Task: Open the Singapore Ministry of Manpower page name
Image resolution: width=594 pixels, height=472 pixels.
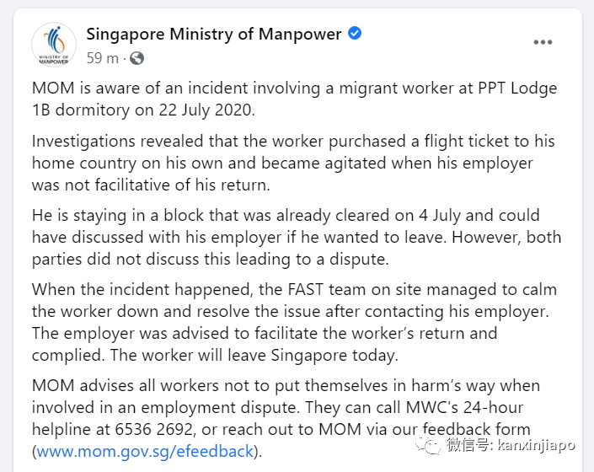Action: [214, 35]
